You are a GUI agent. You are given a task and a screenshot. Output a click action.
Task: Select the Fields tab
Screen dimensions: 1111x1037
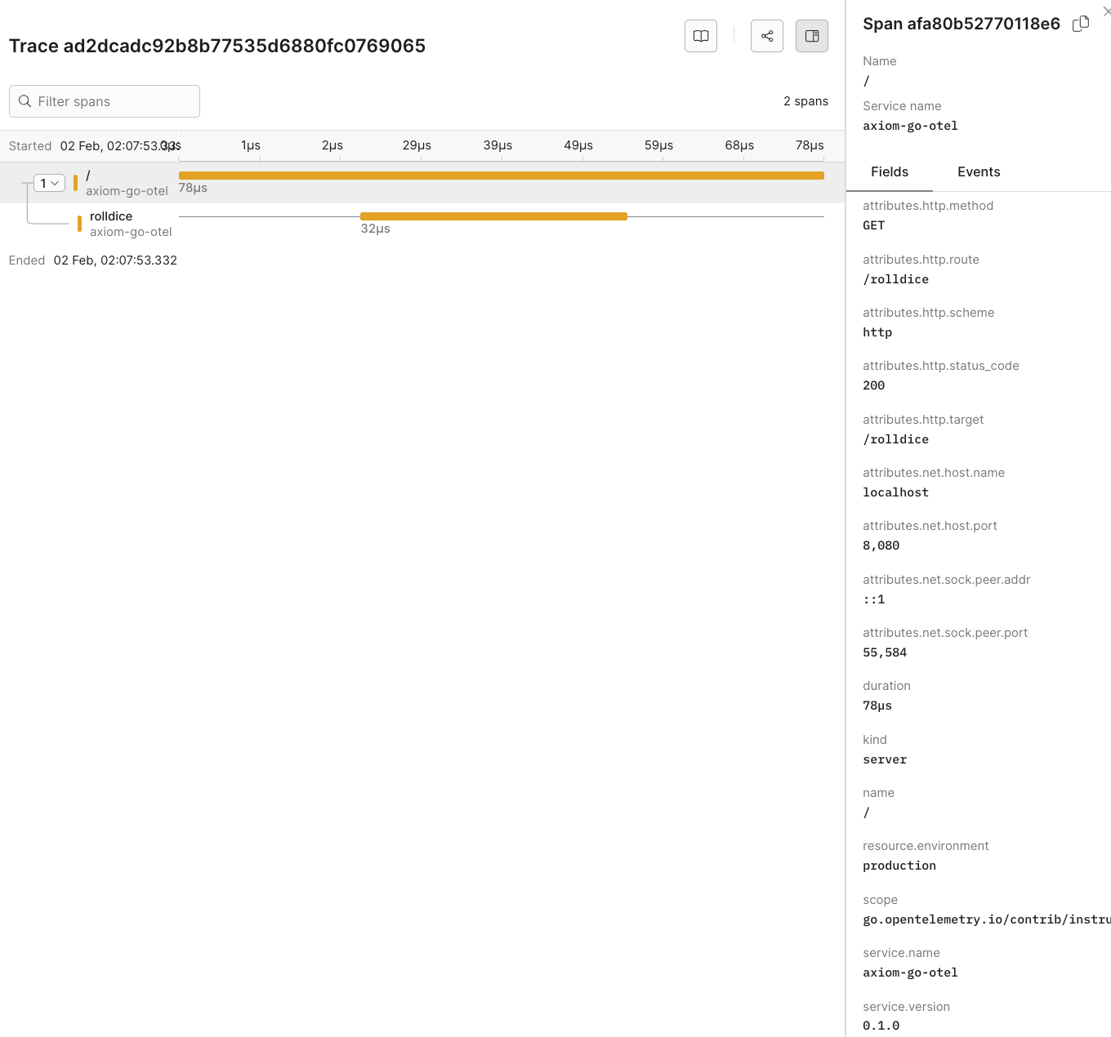coord(890,172)
